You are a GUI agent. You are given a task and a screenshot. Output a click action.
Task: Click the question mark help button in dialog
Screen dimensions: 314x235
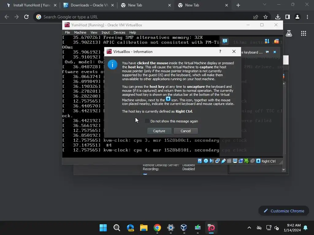point(220,51)
